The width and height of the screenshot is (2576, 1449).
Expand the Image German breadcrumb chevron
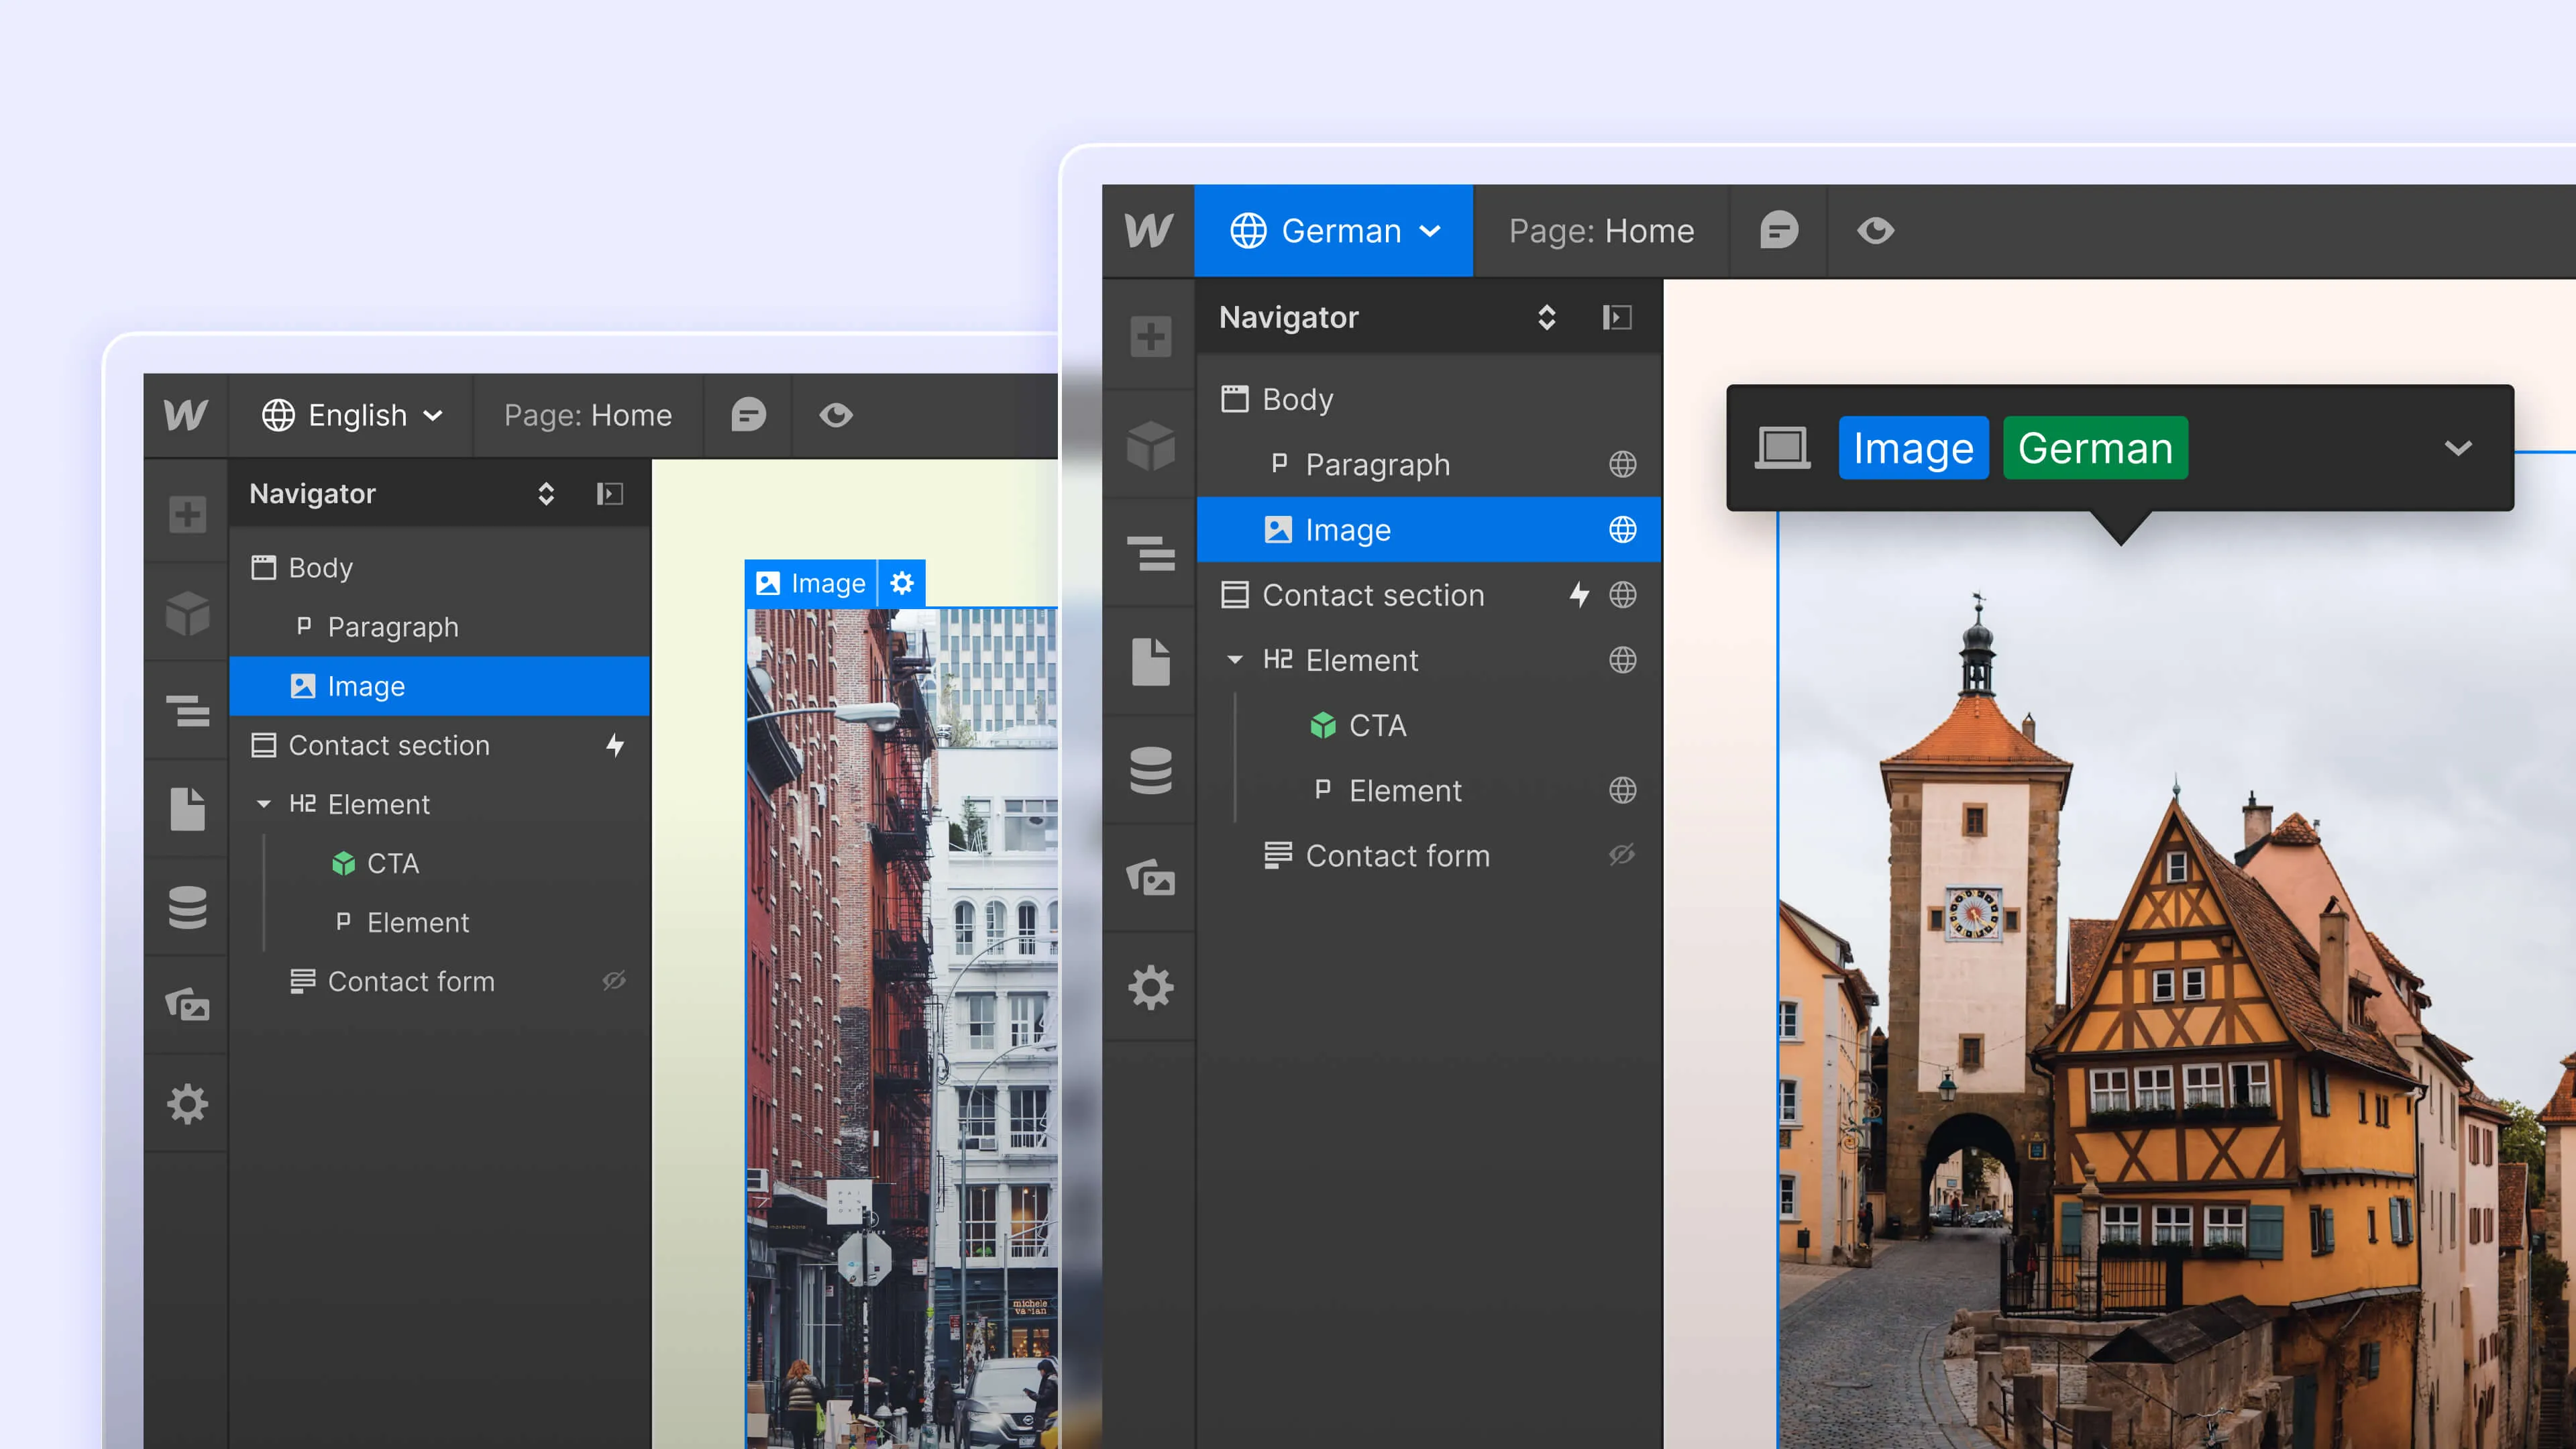[x=2458, y=448]
